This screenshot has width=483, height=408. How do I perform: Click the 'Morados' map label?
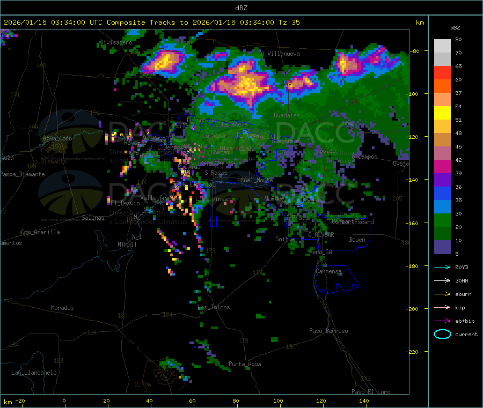(62, 308)
